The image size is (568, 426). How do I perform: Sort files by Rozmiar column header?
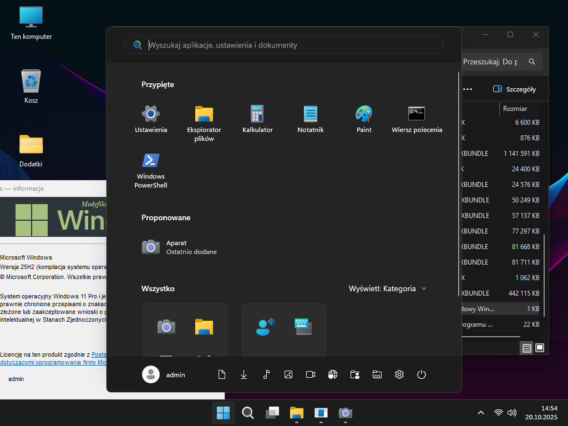[x=515, y=109]
